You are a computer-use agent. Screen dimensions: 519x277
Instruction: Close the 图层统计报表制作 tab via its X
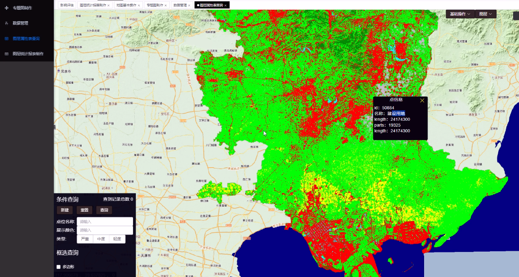pos(108,6)
